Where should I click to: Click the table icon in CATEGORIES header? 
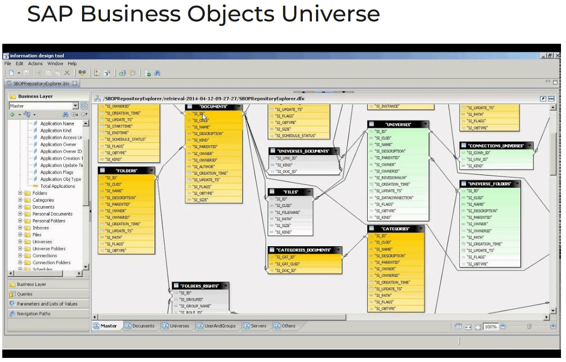372,228
